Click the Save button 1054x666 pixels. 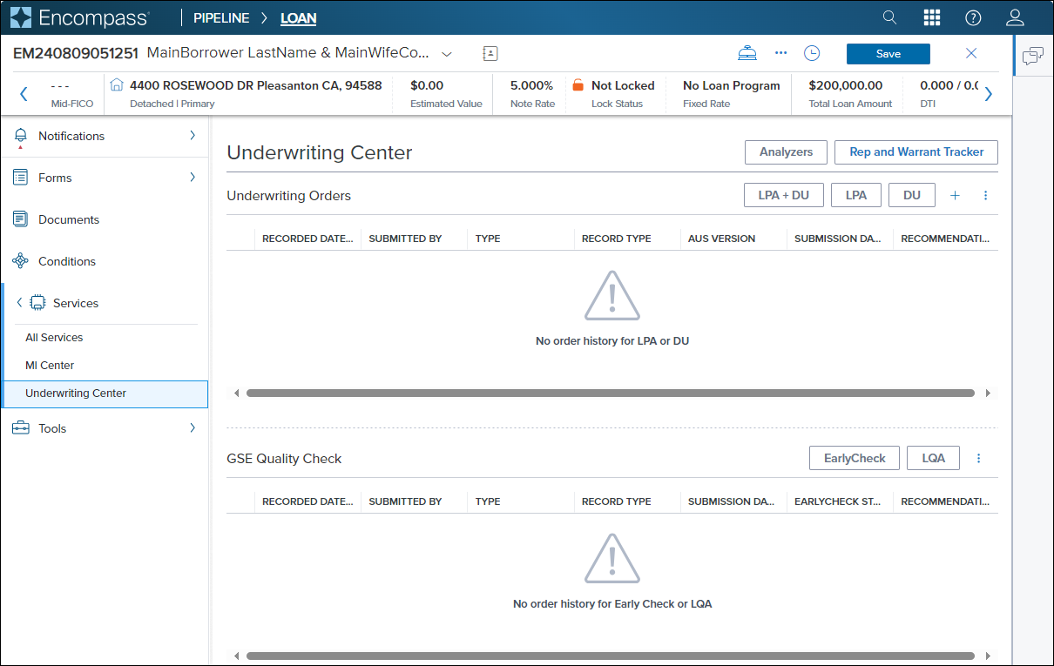coord(888,54)
